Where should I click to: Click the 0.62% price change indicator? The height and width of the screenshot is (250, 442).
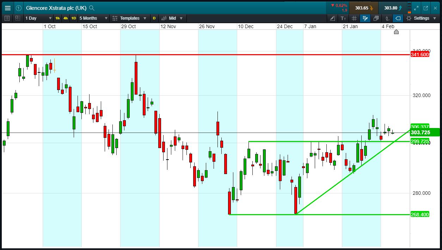(x=339, y=6)
